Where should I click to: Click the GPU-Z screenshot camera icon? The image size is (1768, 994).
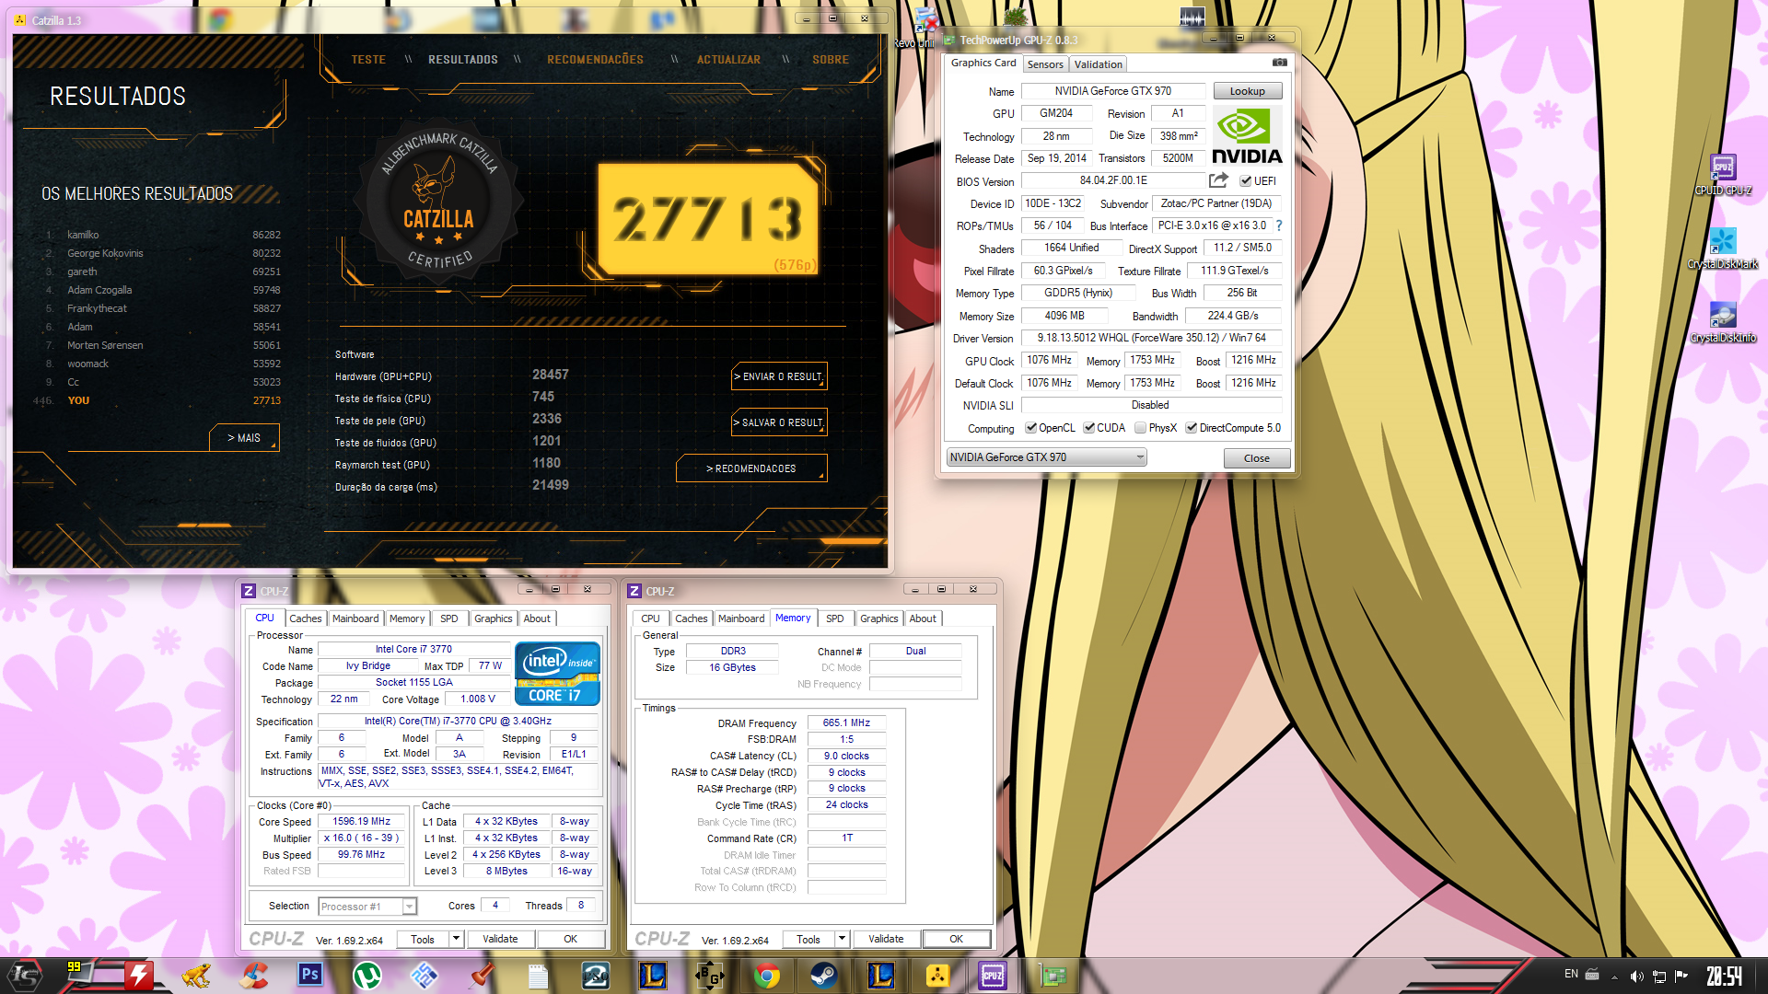click(x=1279, y=63)
